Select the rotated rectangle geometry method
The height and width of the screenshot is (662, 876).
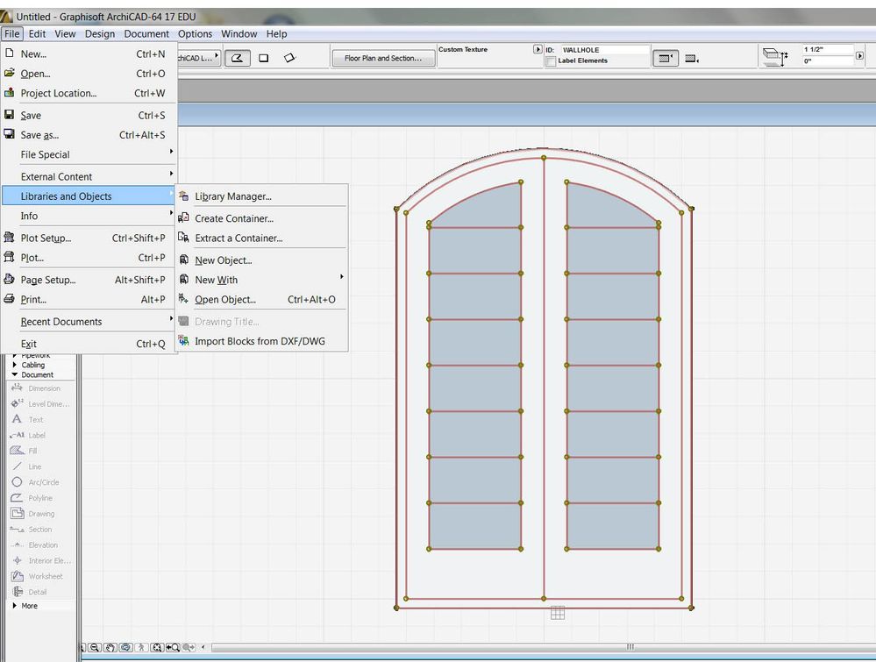tap(289, 58)
